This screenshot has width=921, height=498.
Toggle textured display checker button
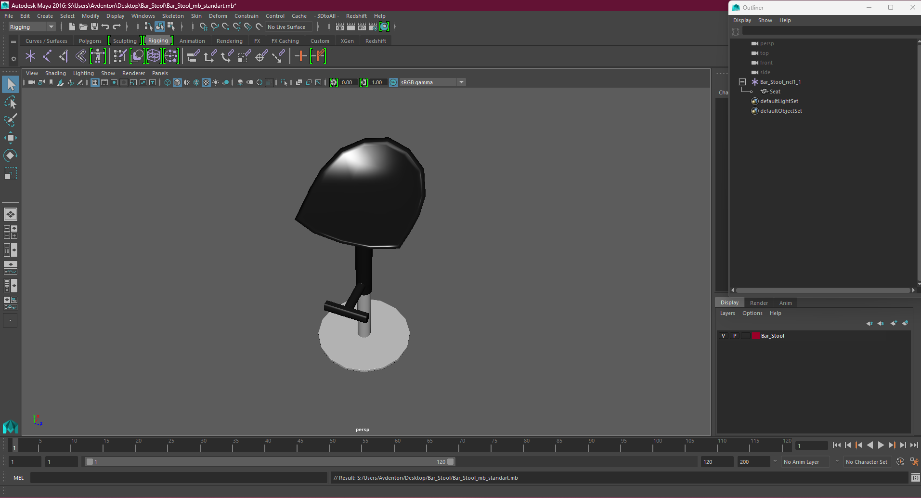206,82
